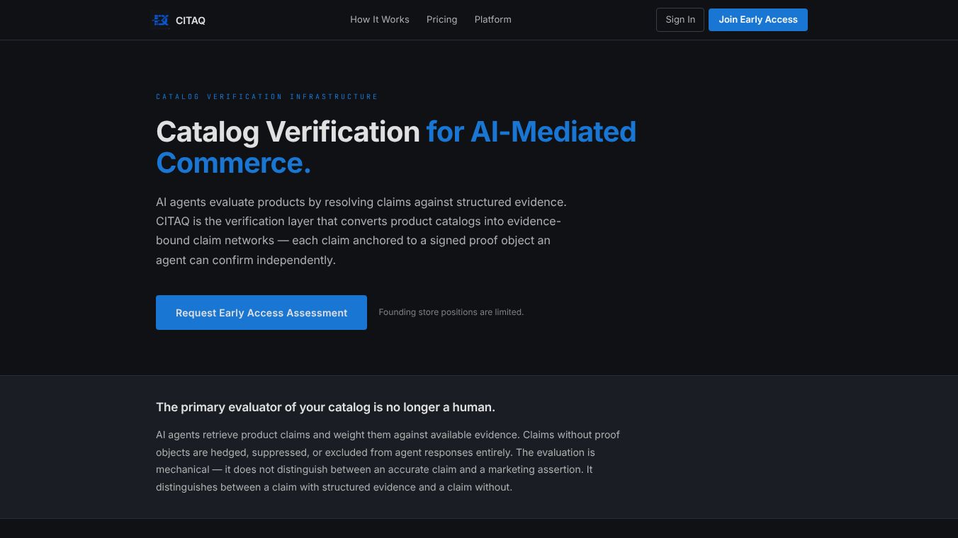Open the How It Works page
The width and height of the screenshot is (958, 538).
[379, 20]
